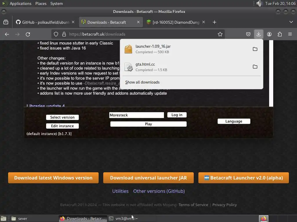This screenshot has height=222, width=297.
Task: Go back with the browser back arrow
Action: click(7, 34)
